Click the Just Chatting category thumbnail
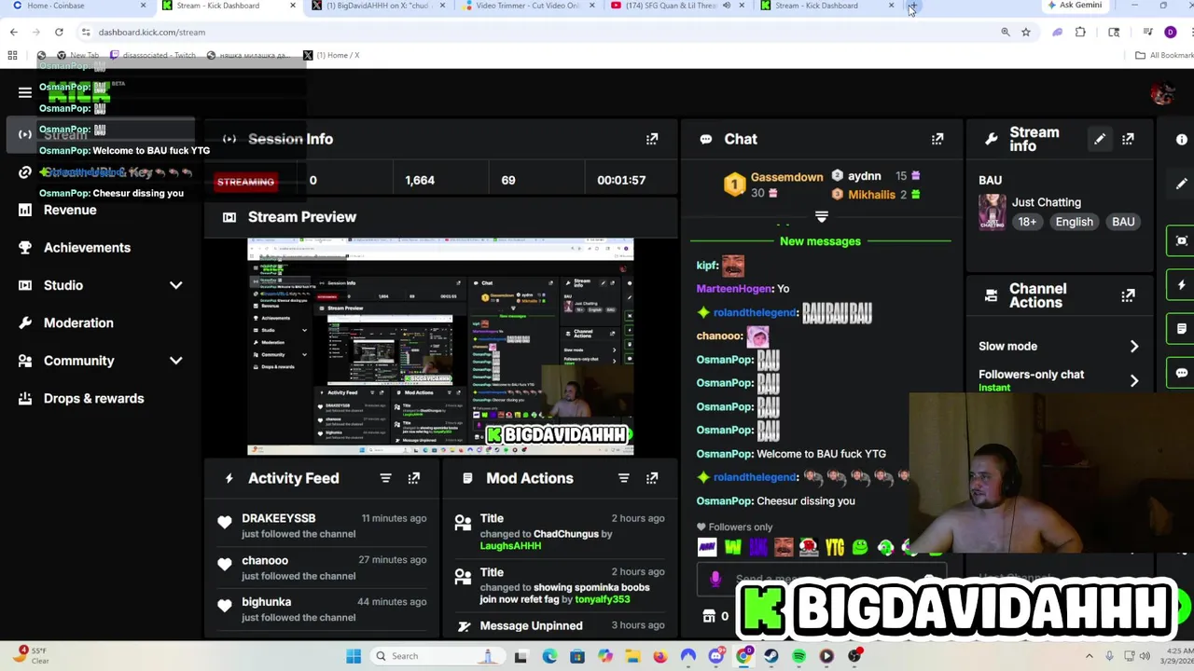The image size is (1194, 671). tap(992, 212)
